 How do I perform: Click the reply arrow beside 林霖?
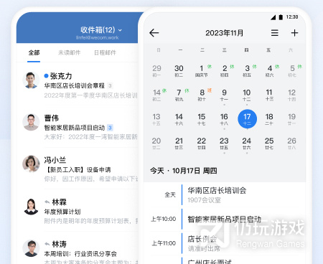coord(47,202)
